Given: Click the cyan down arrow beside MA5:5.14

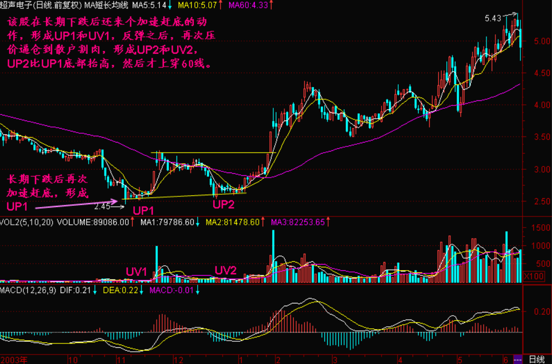Looking at the screenshot, I should tap(170, 5).
